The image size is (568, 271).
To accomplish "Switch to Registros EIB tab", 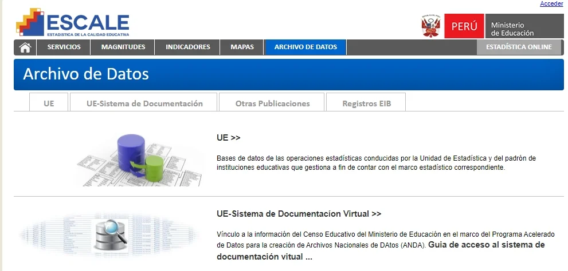I will [367, 103].
